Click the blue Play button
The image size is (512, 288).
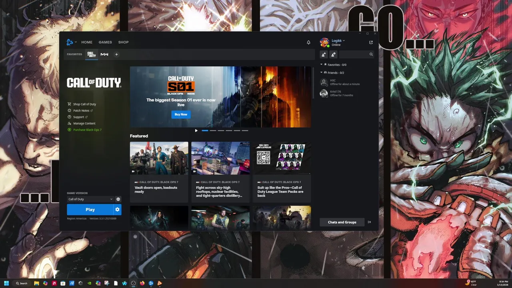pyautogui.click(x=90, y=210)
